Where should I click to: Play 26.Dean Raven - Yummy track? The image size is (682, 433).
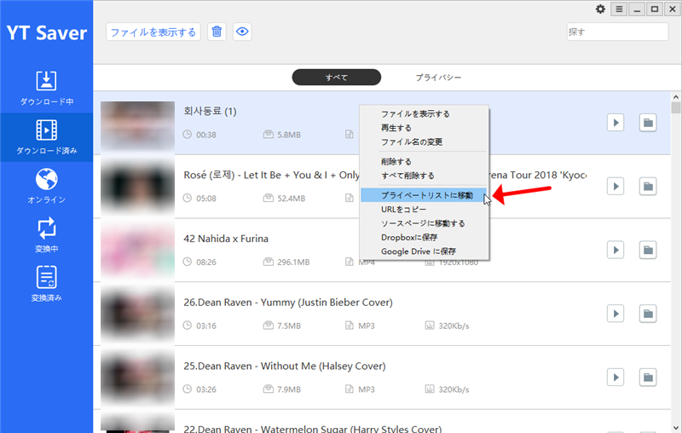[616, 313]
